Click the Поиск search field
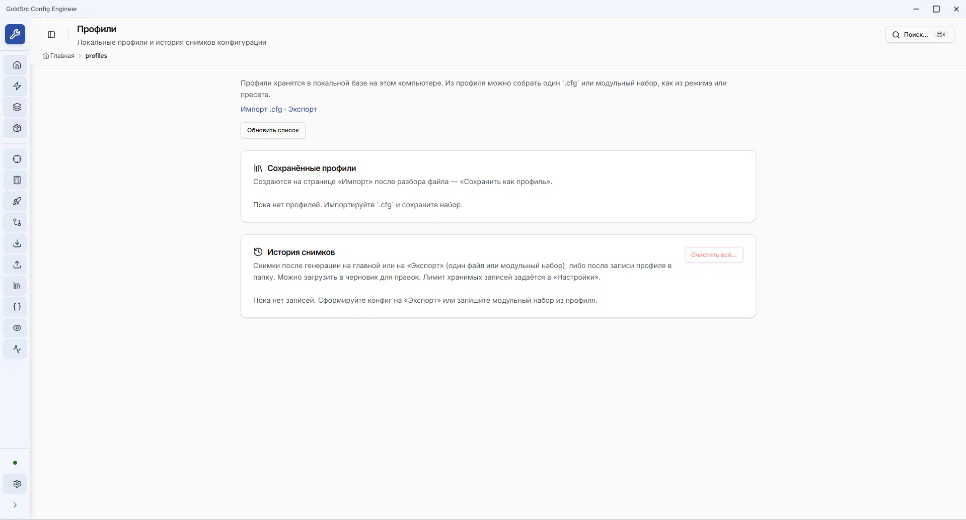Viewport: 966px width, 520px height. click(919, 35)
